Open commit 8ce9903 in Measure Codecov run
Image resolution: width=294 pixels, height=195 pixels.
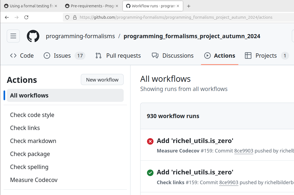click(x=244, y=151)
